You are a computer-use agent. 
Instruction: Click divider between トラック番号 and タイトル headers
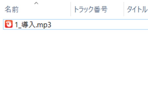pos(124,9)
